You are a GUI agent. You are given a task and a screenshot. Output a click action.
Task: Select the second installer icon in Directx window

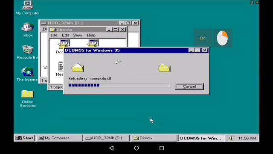click(x=93, y=43)
